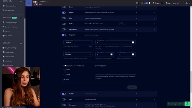Click the green Help button

tap(187, 104)
